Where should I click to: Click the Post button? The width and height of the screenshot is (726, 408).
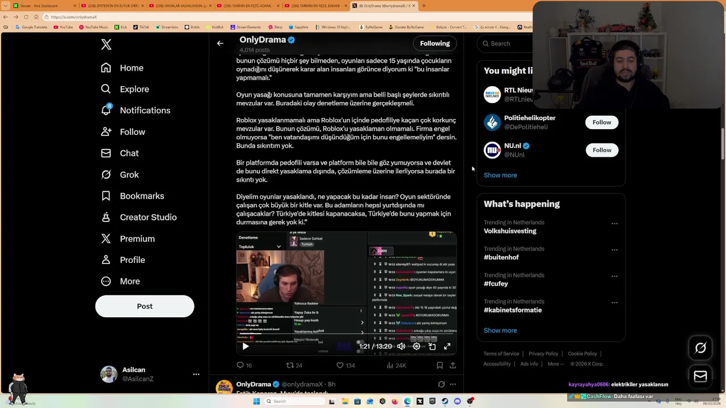(145, 307)
